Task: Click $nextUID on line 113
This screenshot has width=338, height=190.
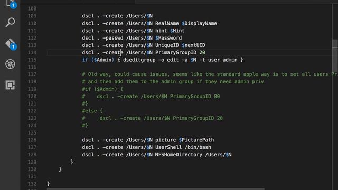Action: click(x=193, y=45)
